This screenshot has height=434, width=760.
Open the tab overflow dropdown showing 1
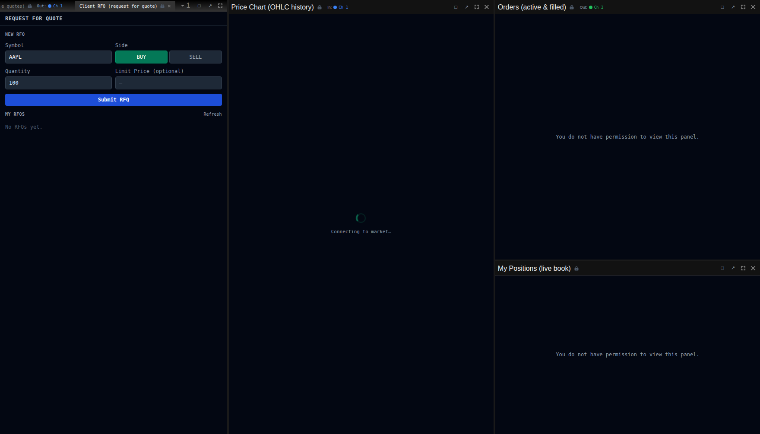pos(186,6)
